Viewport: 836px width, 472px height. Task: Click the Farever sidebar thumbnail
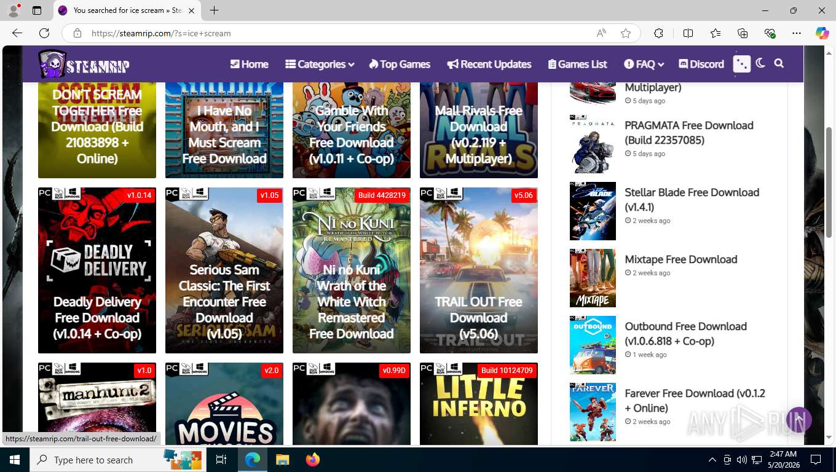[593, 412]
